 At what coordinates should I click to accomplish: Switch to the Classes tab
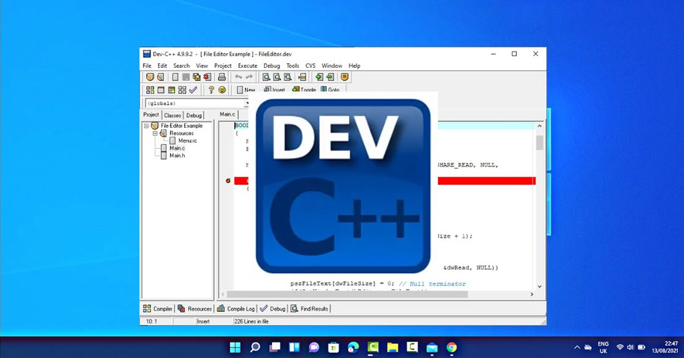pyautogui.click(x=172, y=115)
